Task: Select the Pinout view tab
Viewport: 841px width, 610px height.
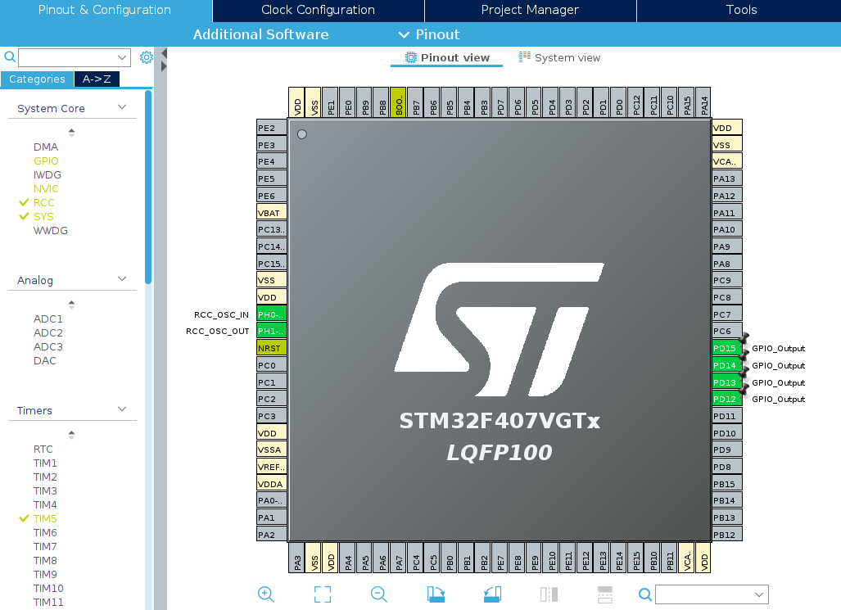Action: coord(447,57)
